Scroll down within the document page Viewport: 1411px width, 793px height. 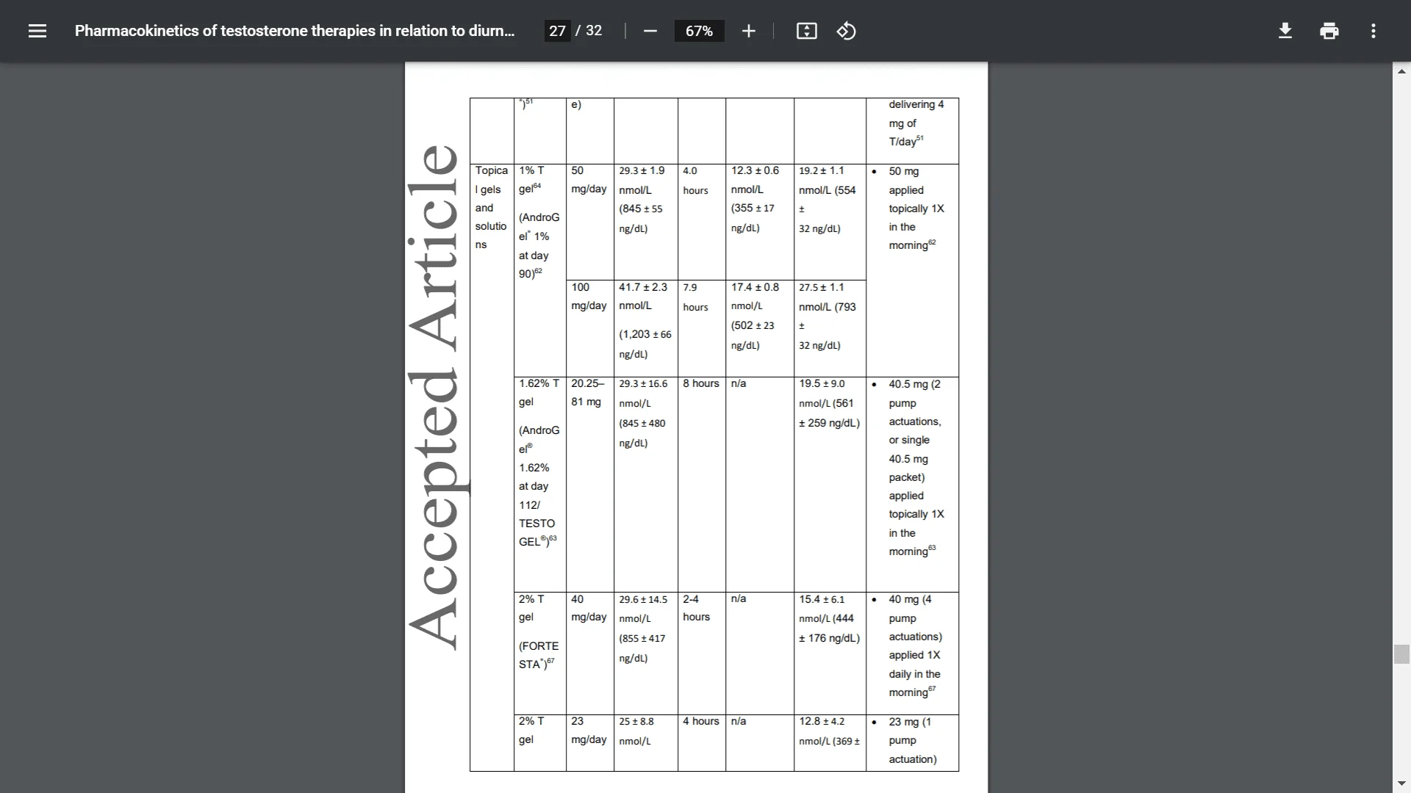[x=1402, y=782]
